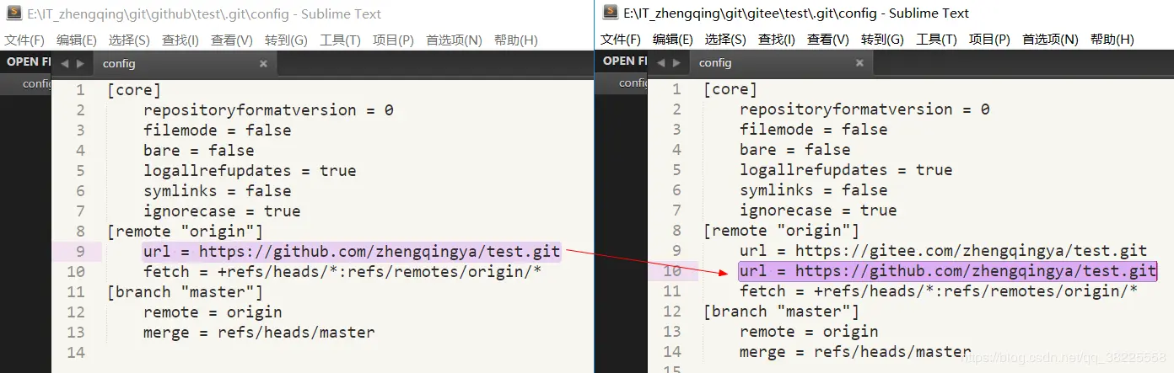1174x373 pixels.
Task: Open 工具(T) menu in gitee window
Action: click(936, 40)
